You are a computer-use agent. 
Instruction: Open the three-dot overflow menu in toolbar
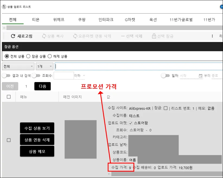[212, 36]
